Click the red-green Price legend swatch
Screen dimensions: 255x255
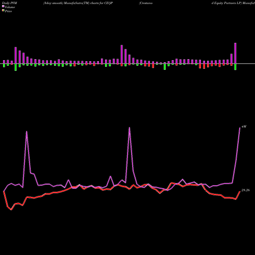(x=3, y=11)
